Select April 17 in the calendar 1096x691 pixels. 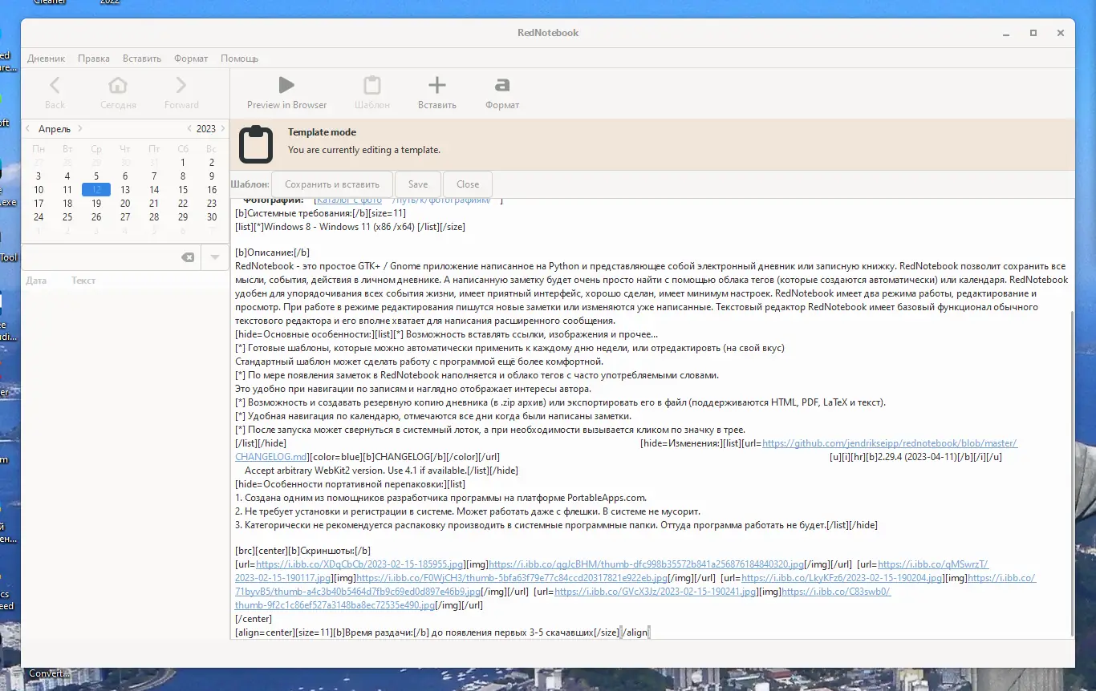tap(39, 204)
